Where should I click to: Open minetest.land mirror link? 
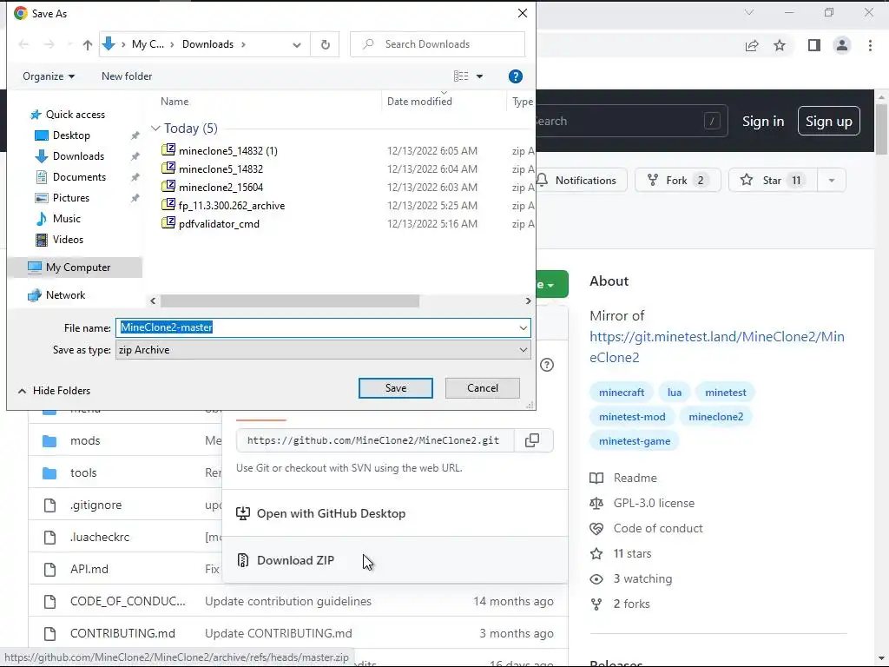(x=716, y=347)
